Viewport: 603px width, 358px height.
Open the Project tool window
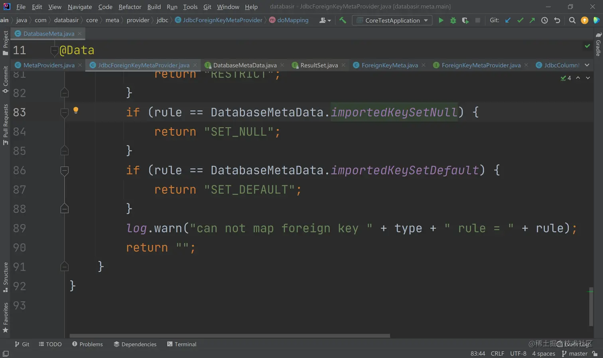5,43
